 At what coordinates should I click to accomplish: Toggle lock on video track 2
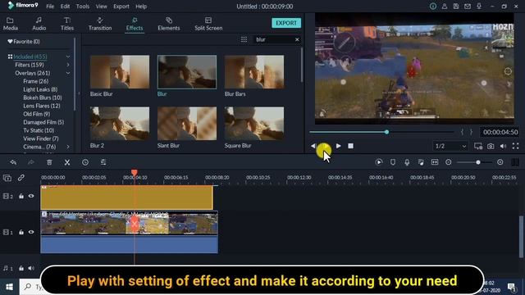click(x=21, y=196)
